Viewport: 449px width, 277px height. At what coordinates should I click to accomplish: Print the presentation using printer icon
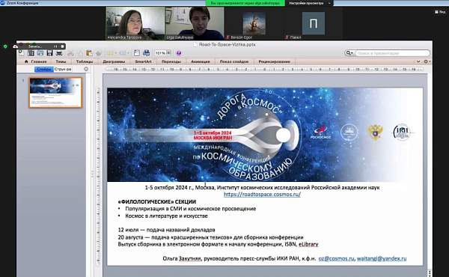click(59, 53)
